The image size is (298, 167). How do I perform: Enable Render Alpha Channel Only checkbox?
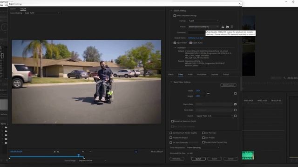tap(203, 142)
